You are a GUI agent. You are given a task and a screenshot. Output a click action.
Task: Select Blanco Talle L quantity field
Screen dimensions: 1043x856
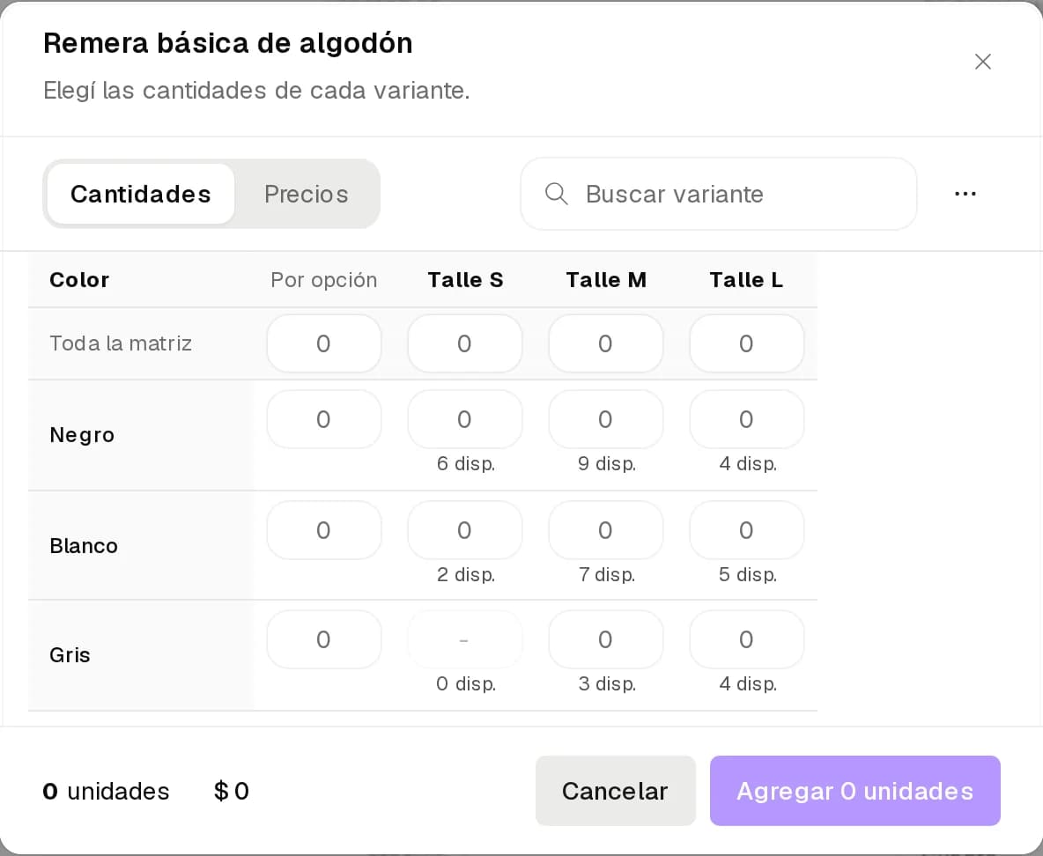click(x=747, y=530)
